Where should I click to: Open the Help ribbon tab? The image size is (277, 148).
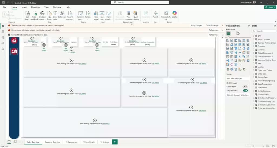click(x=68, y=7)
